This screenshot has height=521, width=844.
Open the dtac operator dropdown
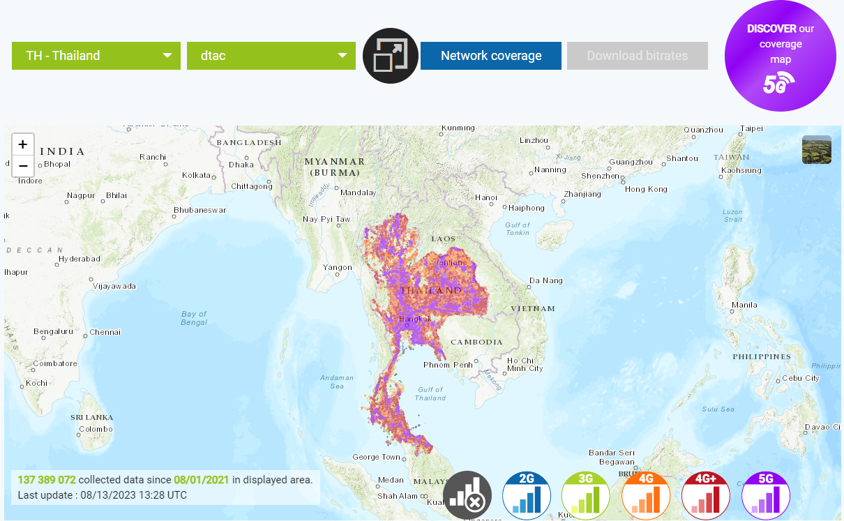271,56
